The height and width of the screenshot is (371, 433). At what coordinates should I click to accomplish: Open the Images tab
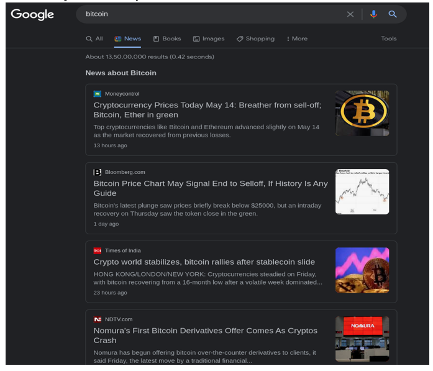209,39
